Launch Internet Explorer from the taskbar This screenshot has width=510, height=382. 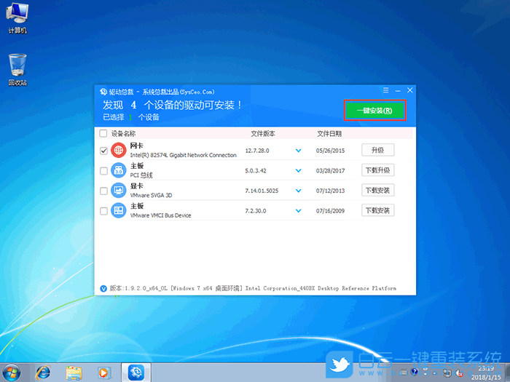(44, 372)
